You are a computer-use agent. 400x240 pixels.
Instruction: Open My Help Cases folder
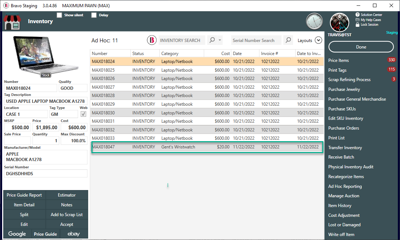click(x=357, y=20)
